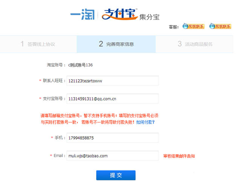Screen dimensions: 241x191
Task: Select step 2 完善商家信息 tab
Action: point(116,44)
